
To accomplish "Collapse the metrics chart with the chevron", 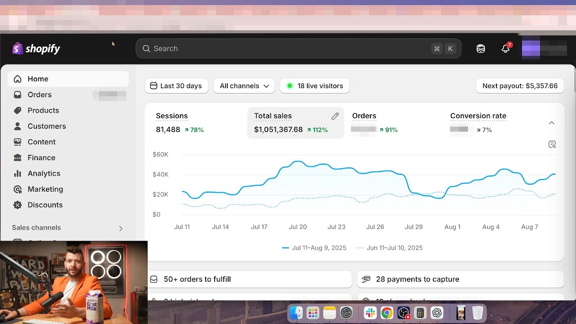I will click(x=552, y=123).
